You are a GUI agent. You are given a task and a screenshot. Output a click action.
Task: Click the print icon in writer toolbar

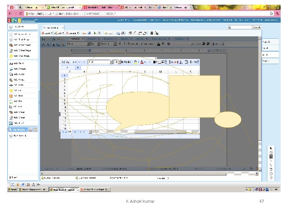[x=53, y=39]
